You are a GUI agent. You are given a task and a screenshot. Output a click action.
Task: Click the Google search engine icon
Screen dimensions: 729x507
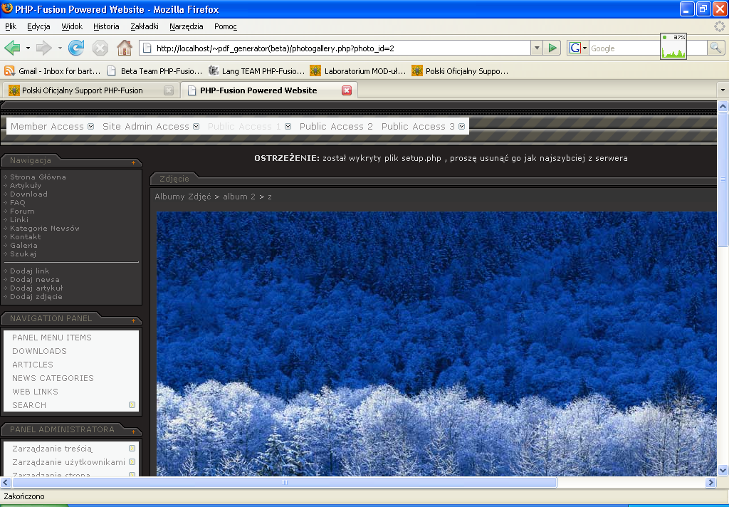pyautogui.click(x=575, y=48)
